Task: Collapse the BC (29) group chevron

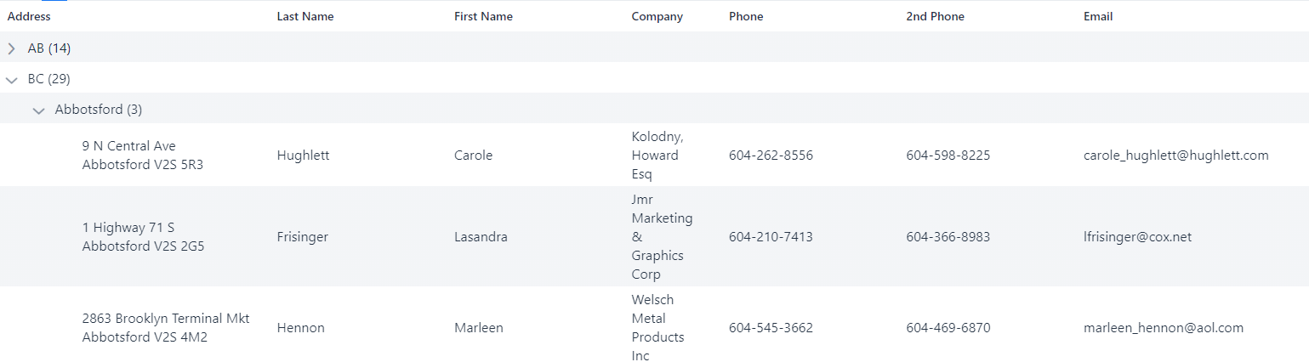Action: (x=12, y=80)
